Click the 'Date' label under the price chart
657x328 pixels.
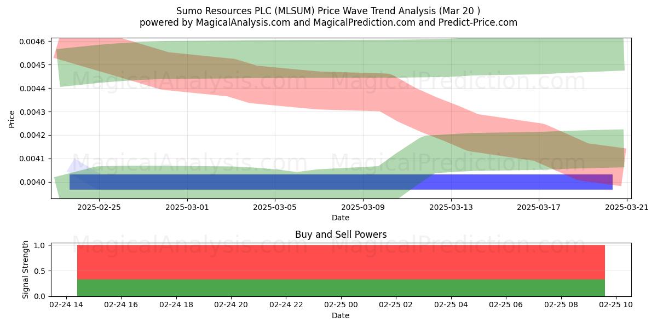pyautogui.click(x=341, y=218)
